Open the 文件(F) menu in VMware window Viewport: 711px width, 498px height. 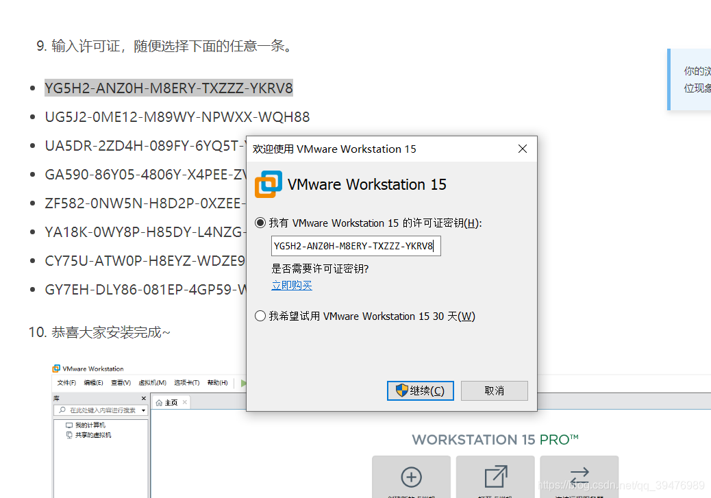pyautogui.click(x=66, y=383)
